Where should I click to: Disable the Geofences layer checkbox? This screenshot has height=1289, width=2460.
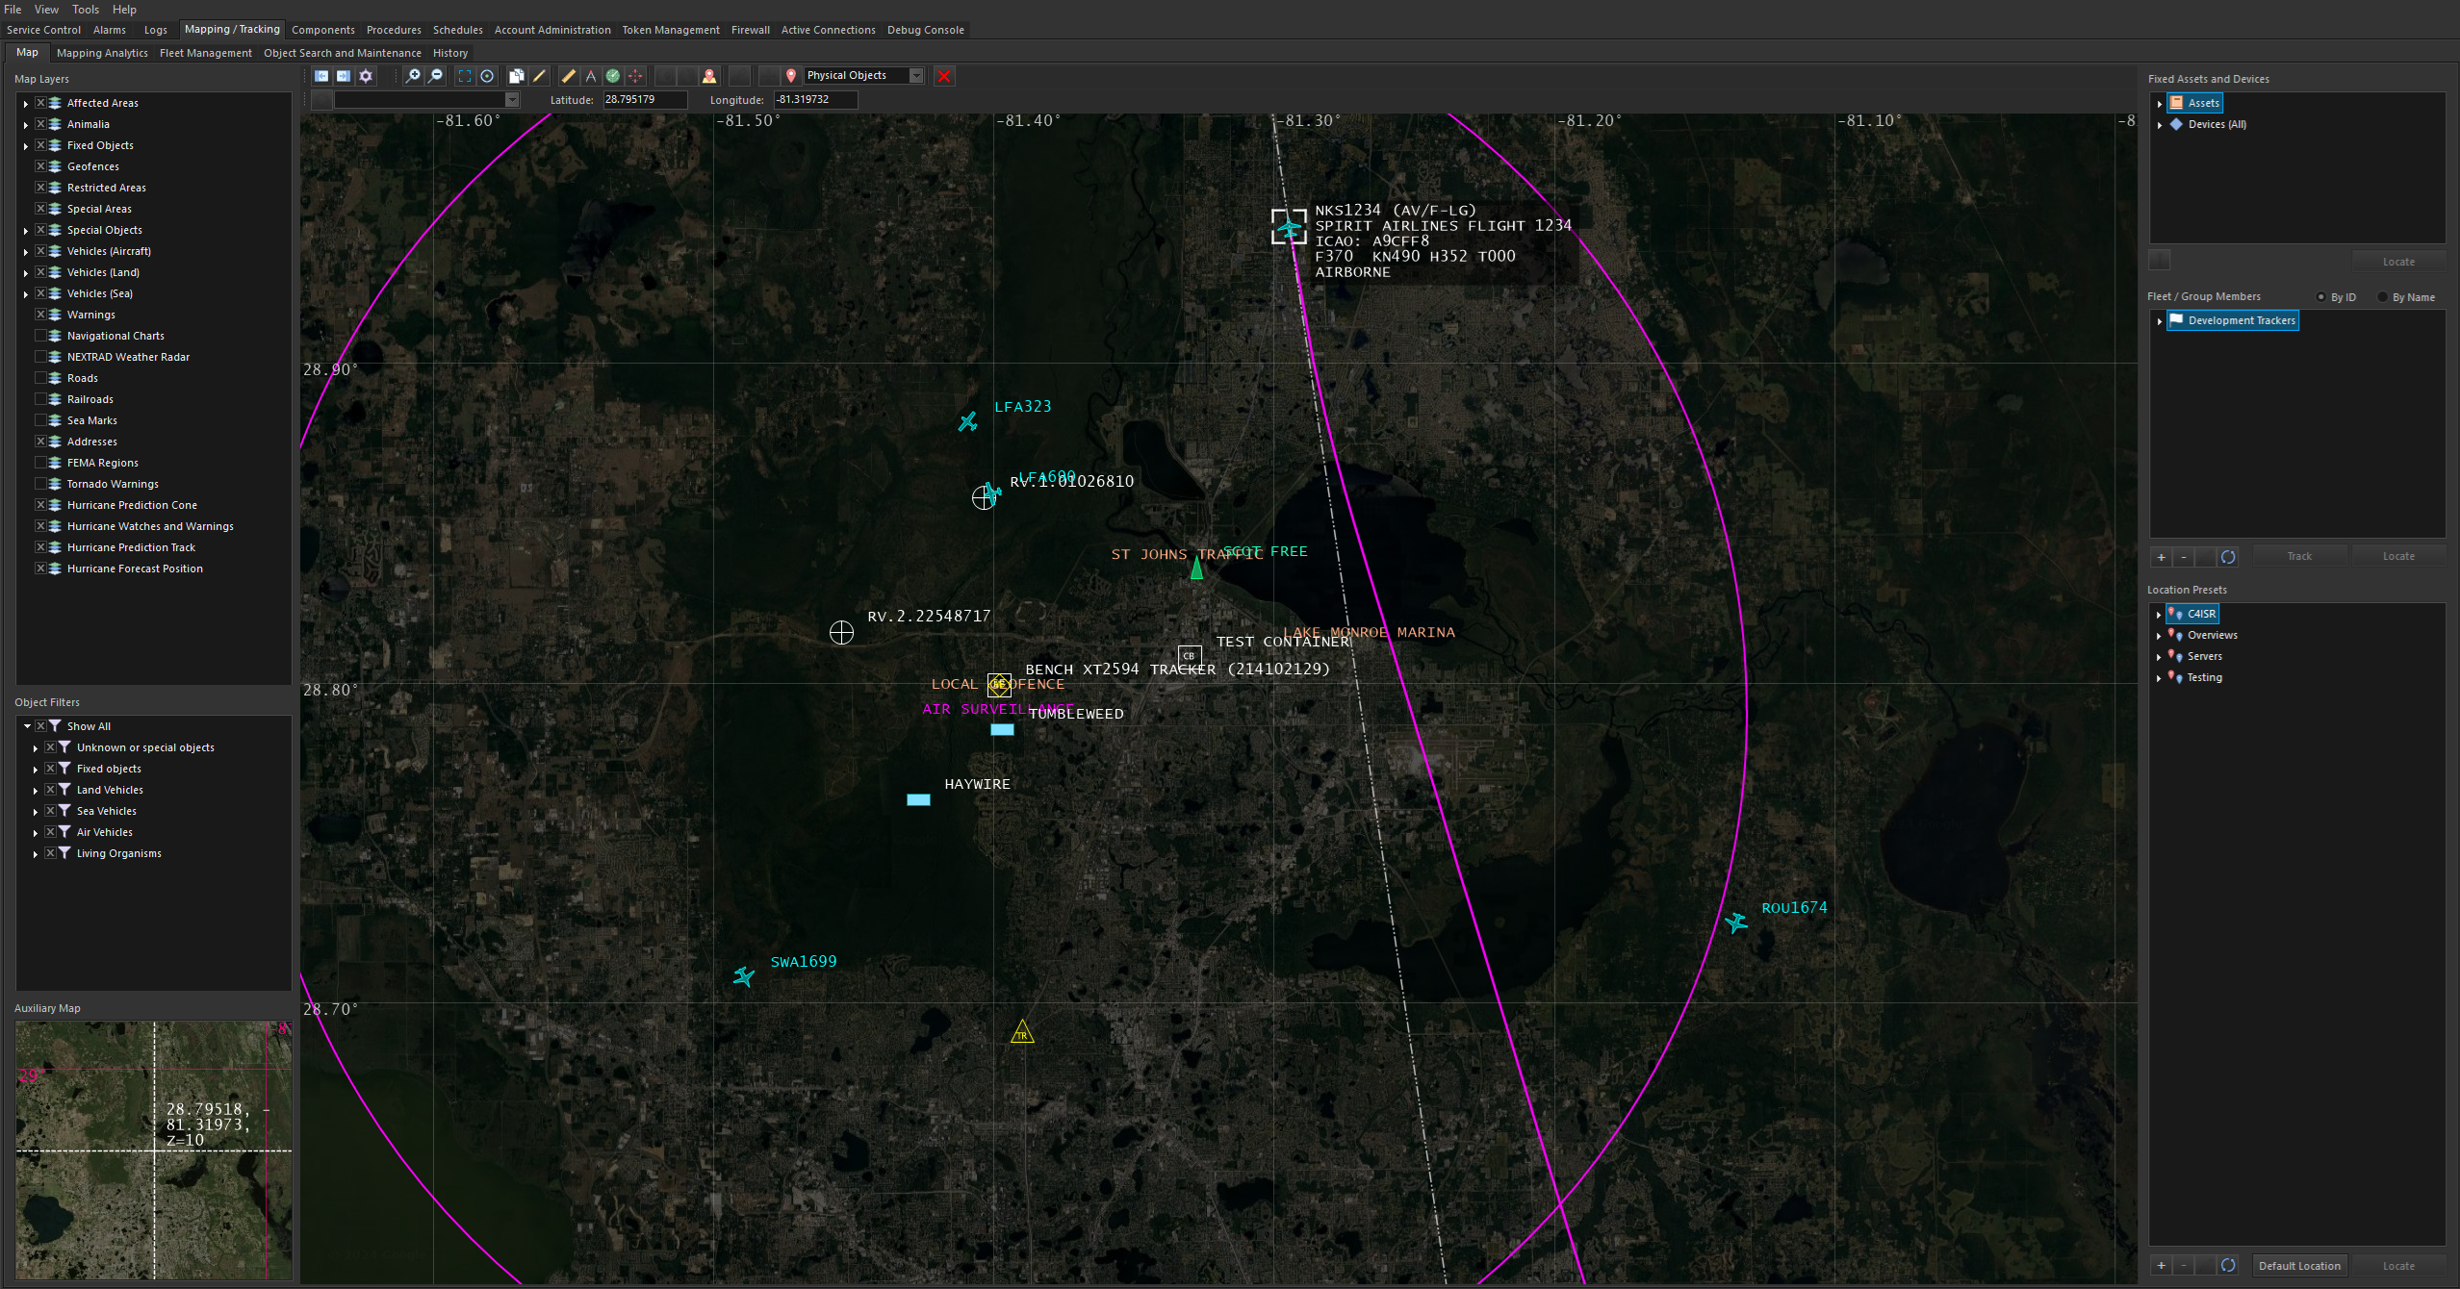click(x=40, y=166)
